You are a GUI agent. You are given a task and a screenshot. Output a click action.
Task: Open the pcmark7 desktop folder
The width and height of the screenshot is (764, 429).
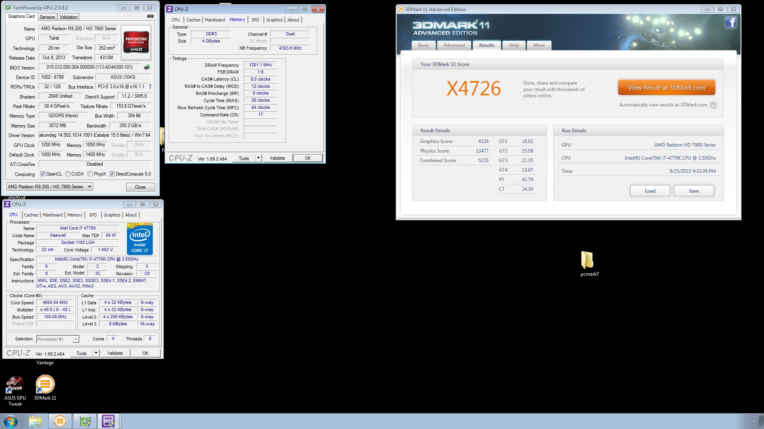point(589,263)
